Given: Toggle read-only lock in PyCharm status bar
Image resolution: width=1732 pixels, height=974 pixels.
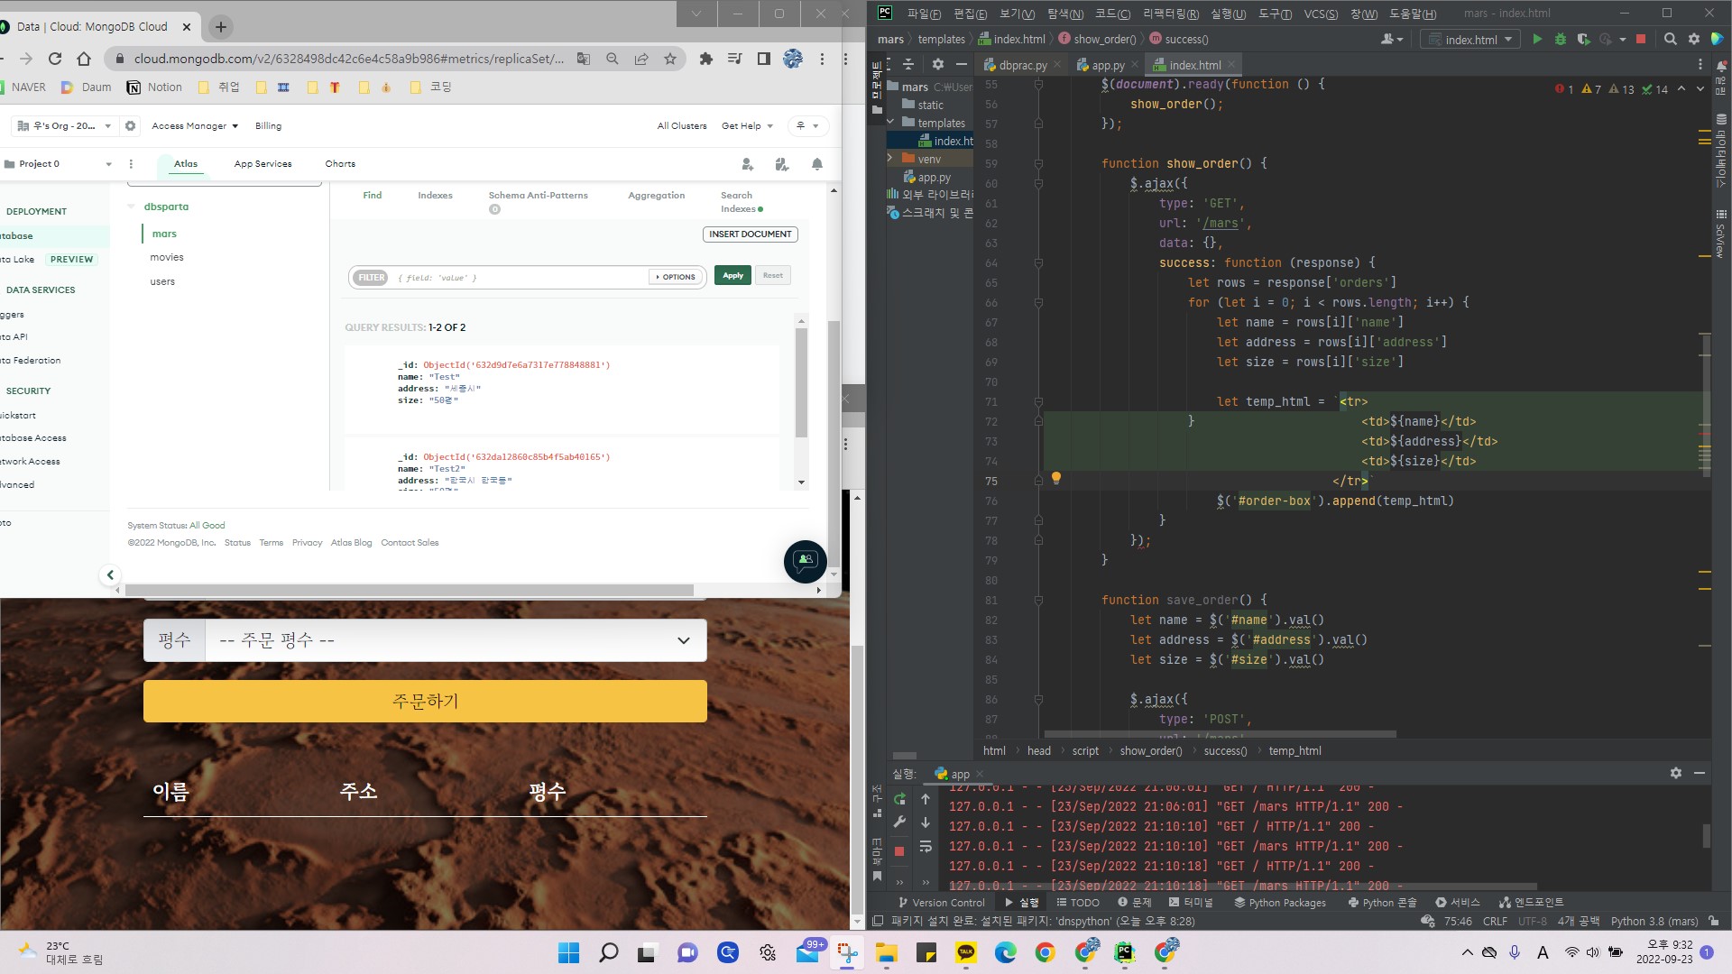Looking at the screenshot, I should click(x=1713, y=921).
